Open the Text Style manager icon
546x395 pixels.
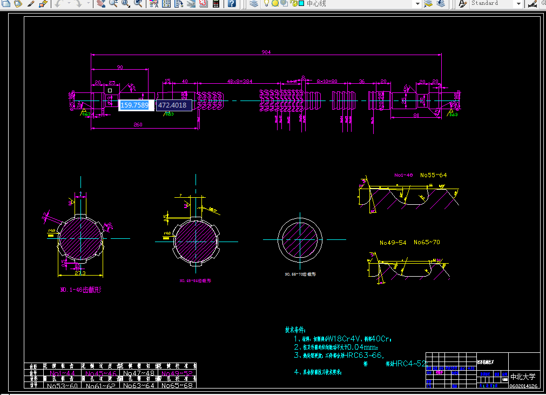click(462, 3)
